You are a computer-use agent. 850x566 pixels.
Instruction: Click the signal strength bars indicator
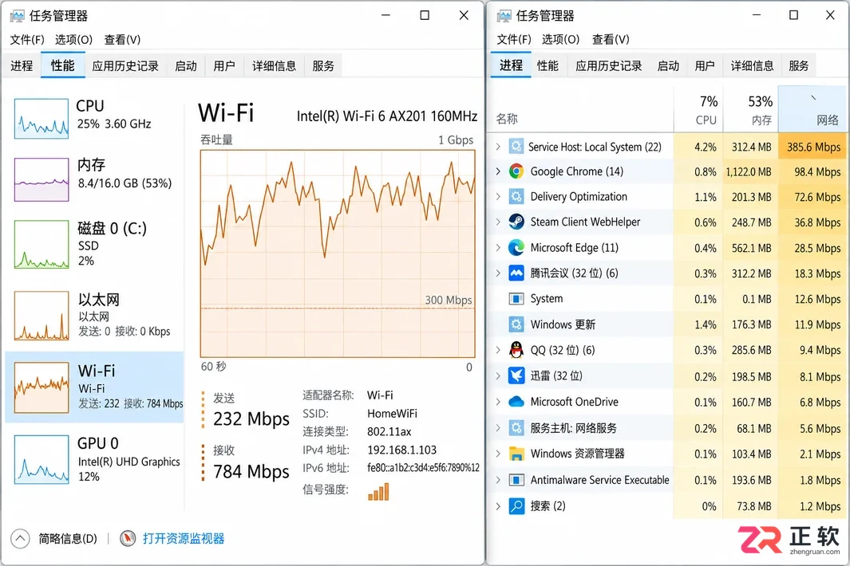click(x=378, y=491)
